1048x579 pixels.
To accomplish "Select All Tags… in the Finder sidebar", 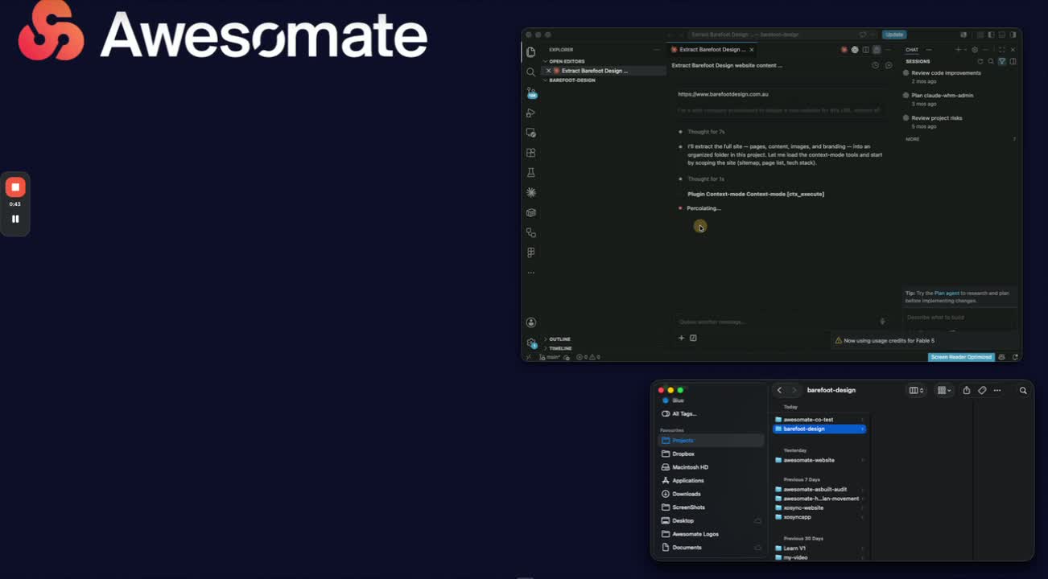I will point(712,414).
